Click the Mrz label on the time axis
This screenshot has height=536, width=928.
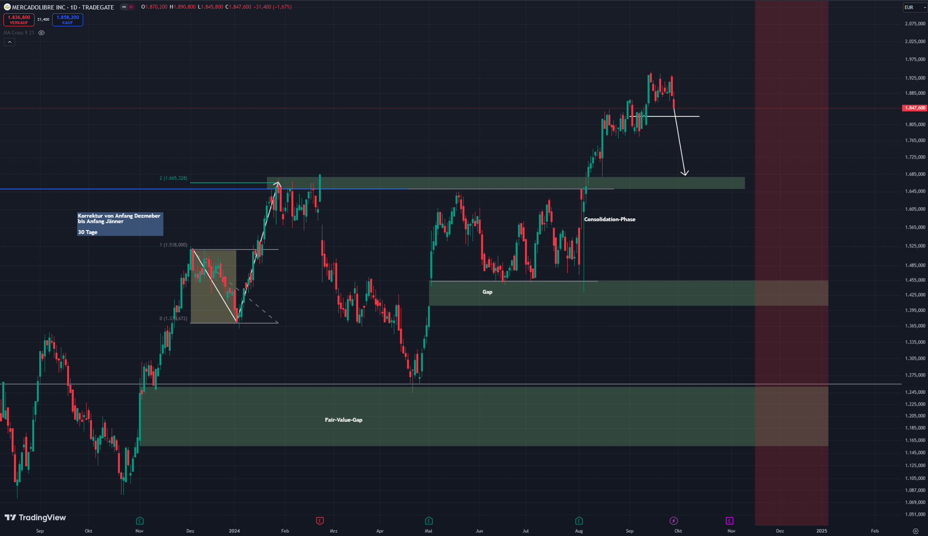pyautogui.click(x=333, y=531)
